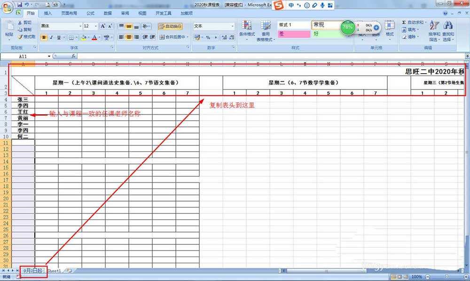The image size is (470, 281).
Task: Switch to 视图 tab
Action: point(142,13)
